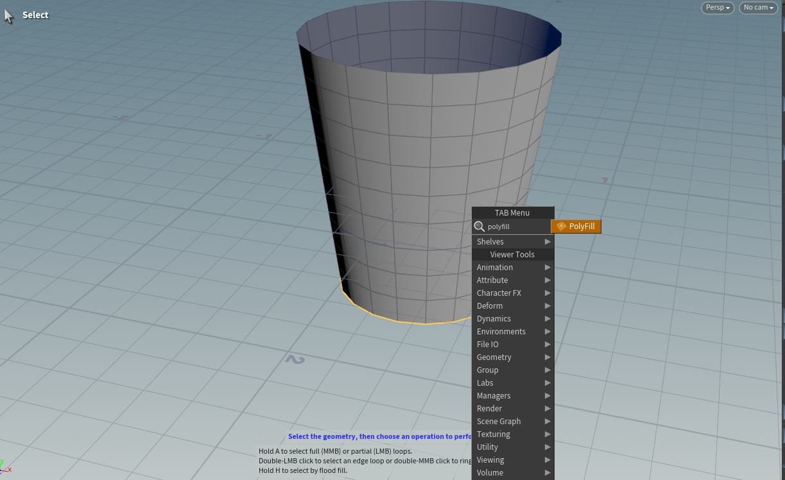
Task: Open the Persp viewport dropdown
Action: pos(717,8)
